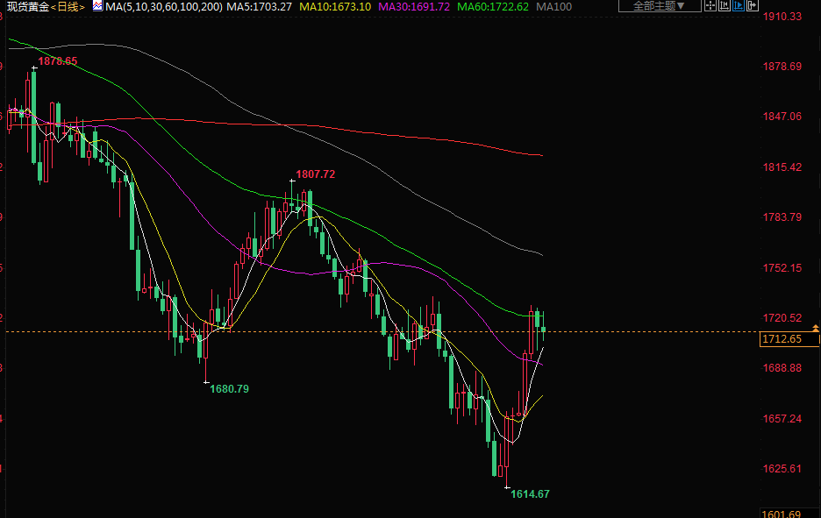Viewport: 821px width, 518px height.
Task: Click the small indicator icon before MA(5,10,30,60,100,200)
Action: pyautogui.click(x=98, y=6)
